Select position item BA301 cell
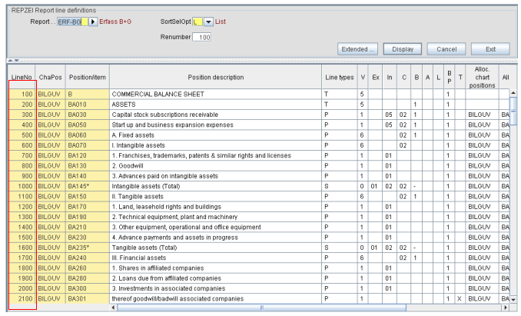Image resolution: width=521 pixels, height=316 pixels. 88,299
